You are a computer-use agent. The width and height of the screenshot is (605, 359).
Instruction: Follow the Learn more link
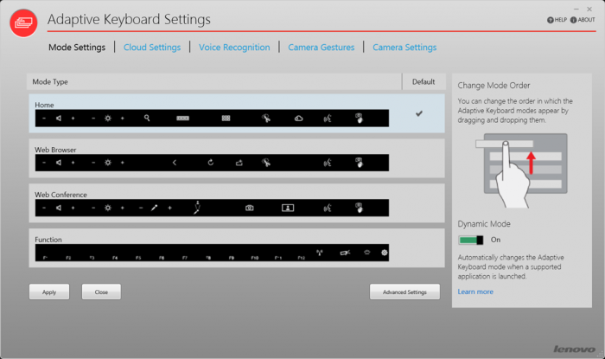coord(475,292)
